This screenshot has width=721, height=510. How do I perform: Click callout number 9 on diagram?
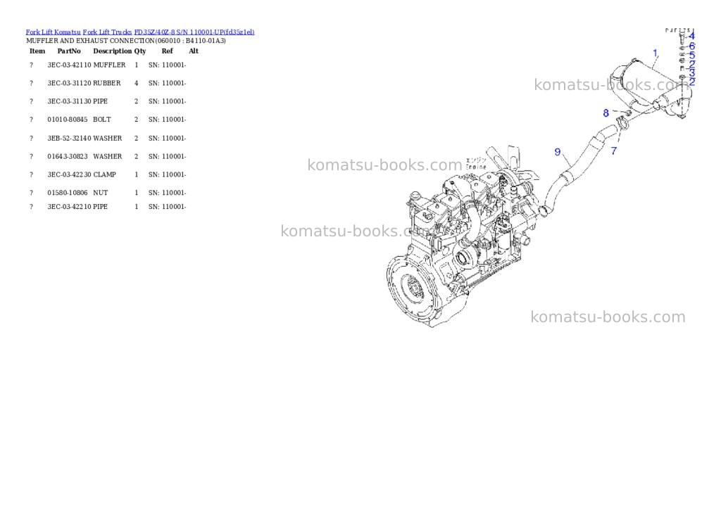pyautogui.click(x=558, y=152)
